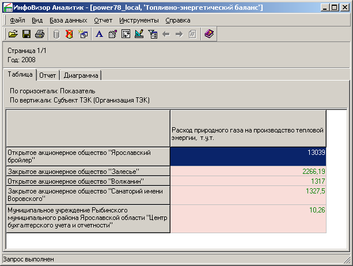The image size is (353, 266).
Task: Maximize the ИнфоВизор Аналитик window
Action: [335, 7]
